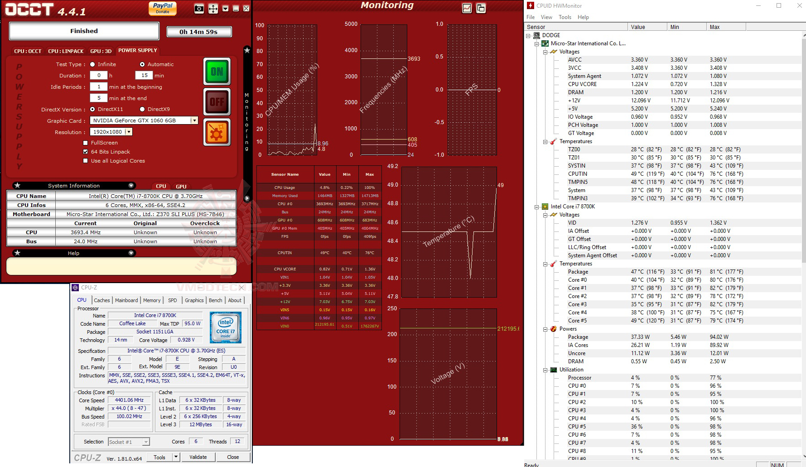Open the Resolution dropdown

coord(129,132)
